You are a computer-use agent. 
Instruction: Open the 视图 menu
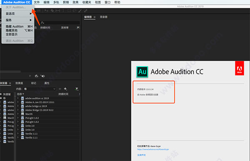coord(98,2)
